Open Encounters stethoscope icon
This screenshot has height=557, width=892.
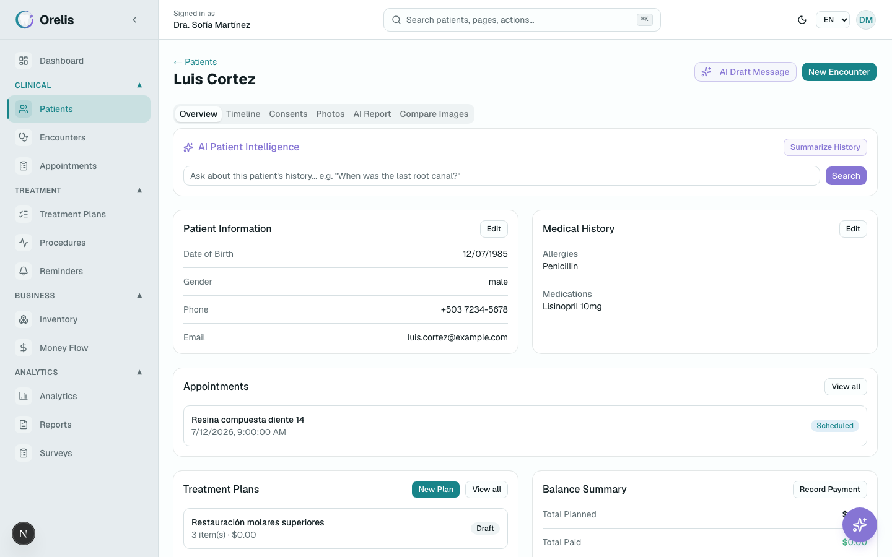coord(24,137)
